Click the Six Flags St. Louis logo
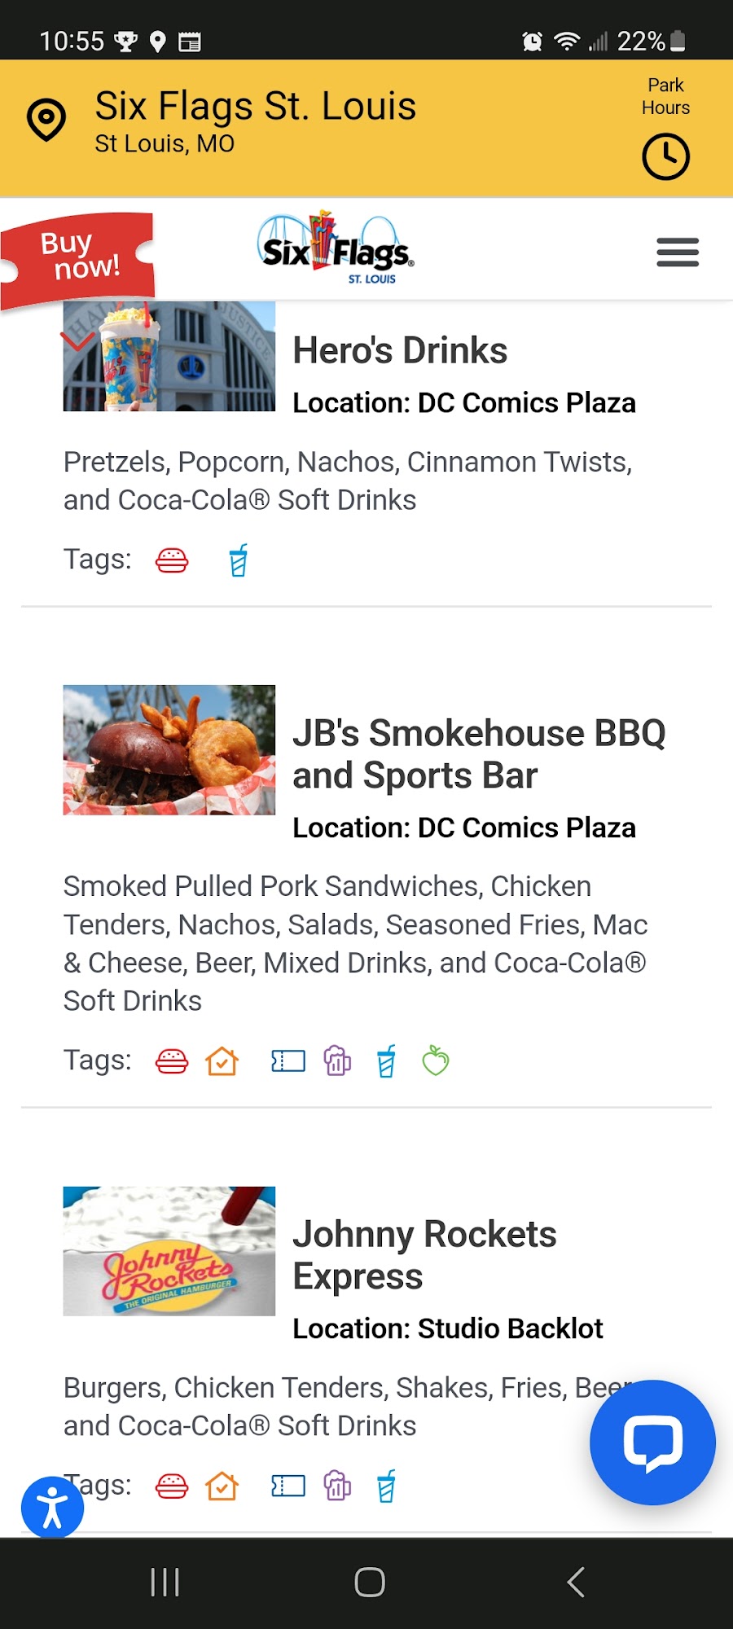The height and width of the screenshot is (1629, 733). (x=336, y=249)
